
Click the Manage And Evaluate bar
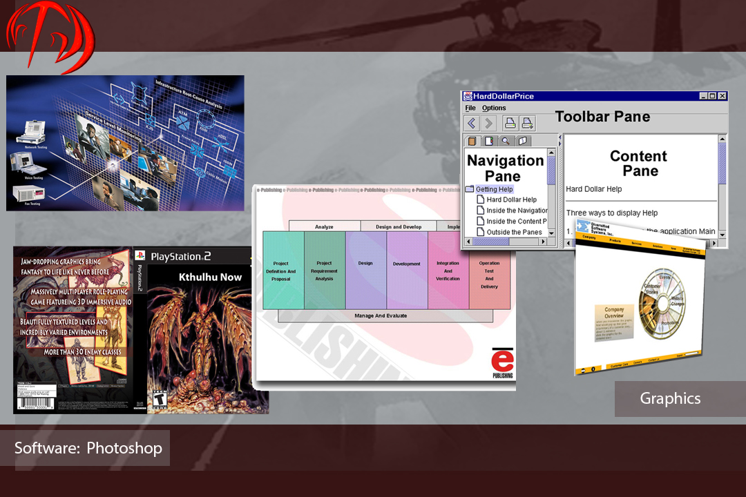[385, 315]
